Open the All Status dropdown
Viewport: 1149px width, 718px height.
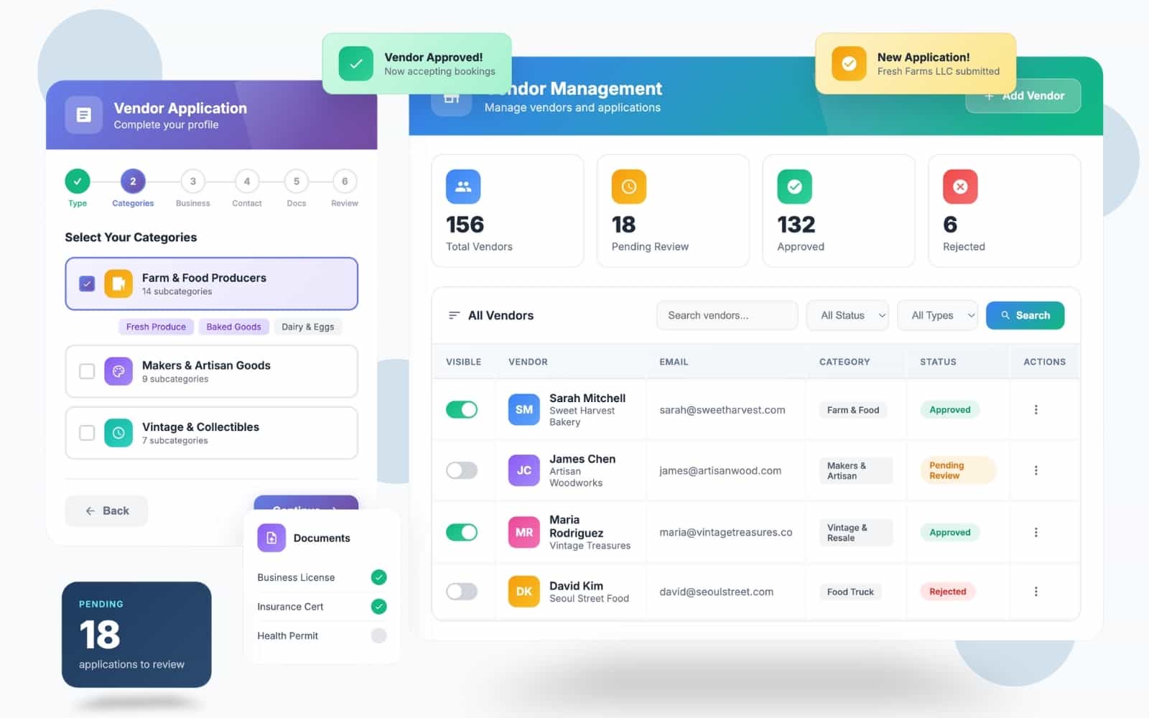point(847,315)
